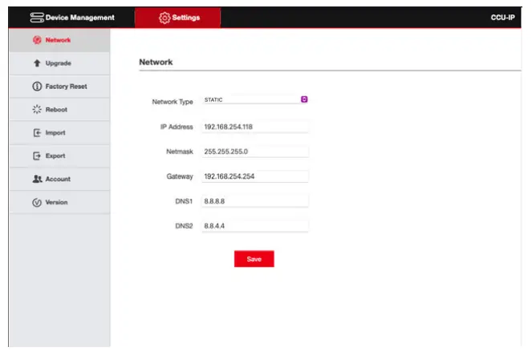Click the Reboot spinner icon
This screenshot has height=363, width=532.
[37, 110]
